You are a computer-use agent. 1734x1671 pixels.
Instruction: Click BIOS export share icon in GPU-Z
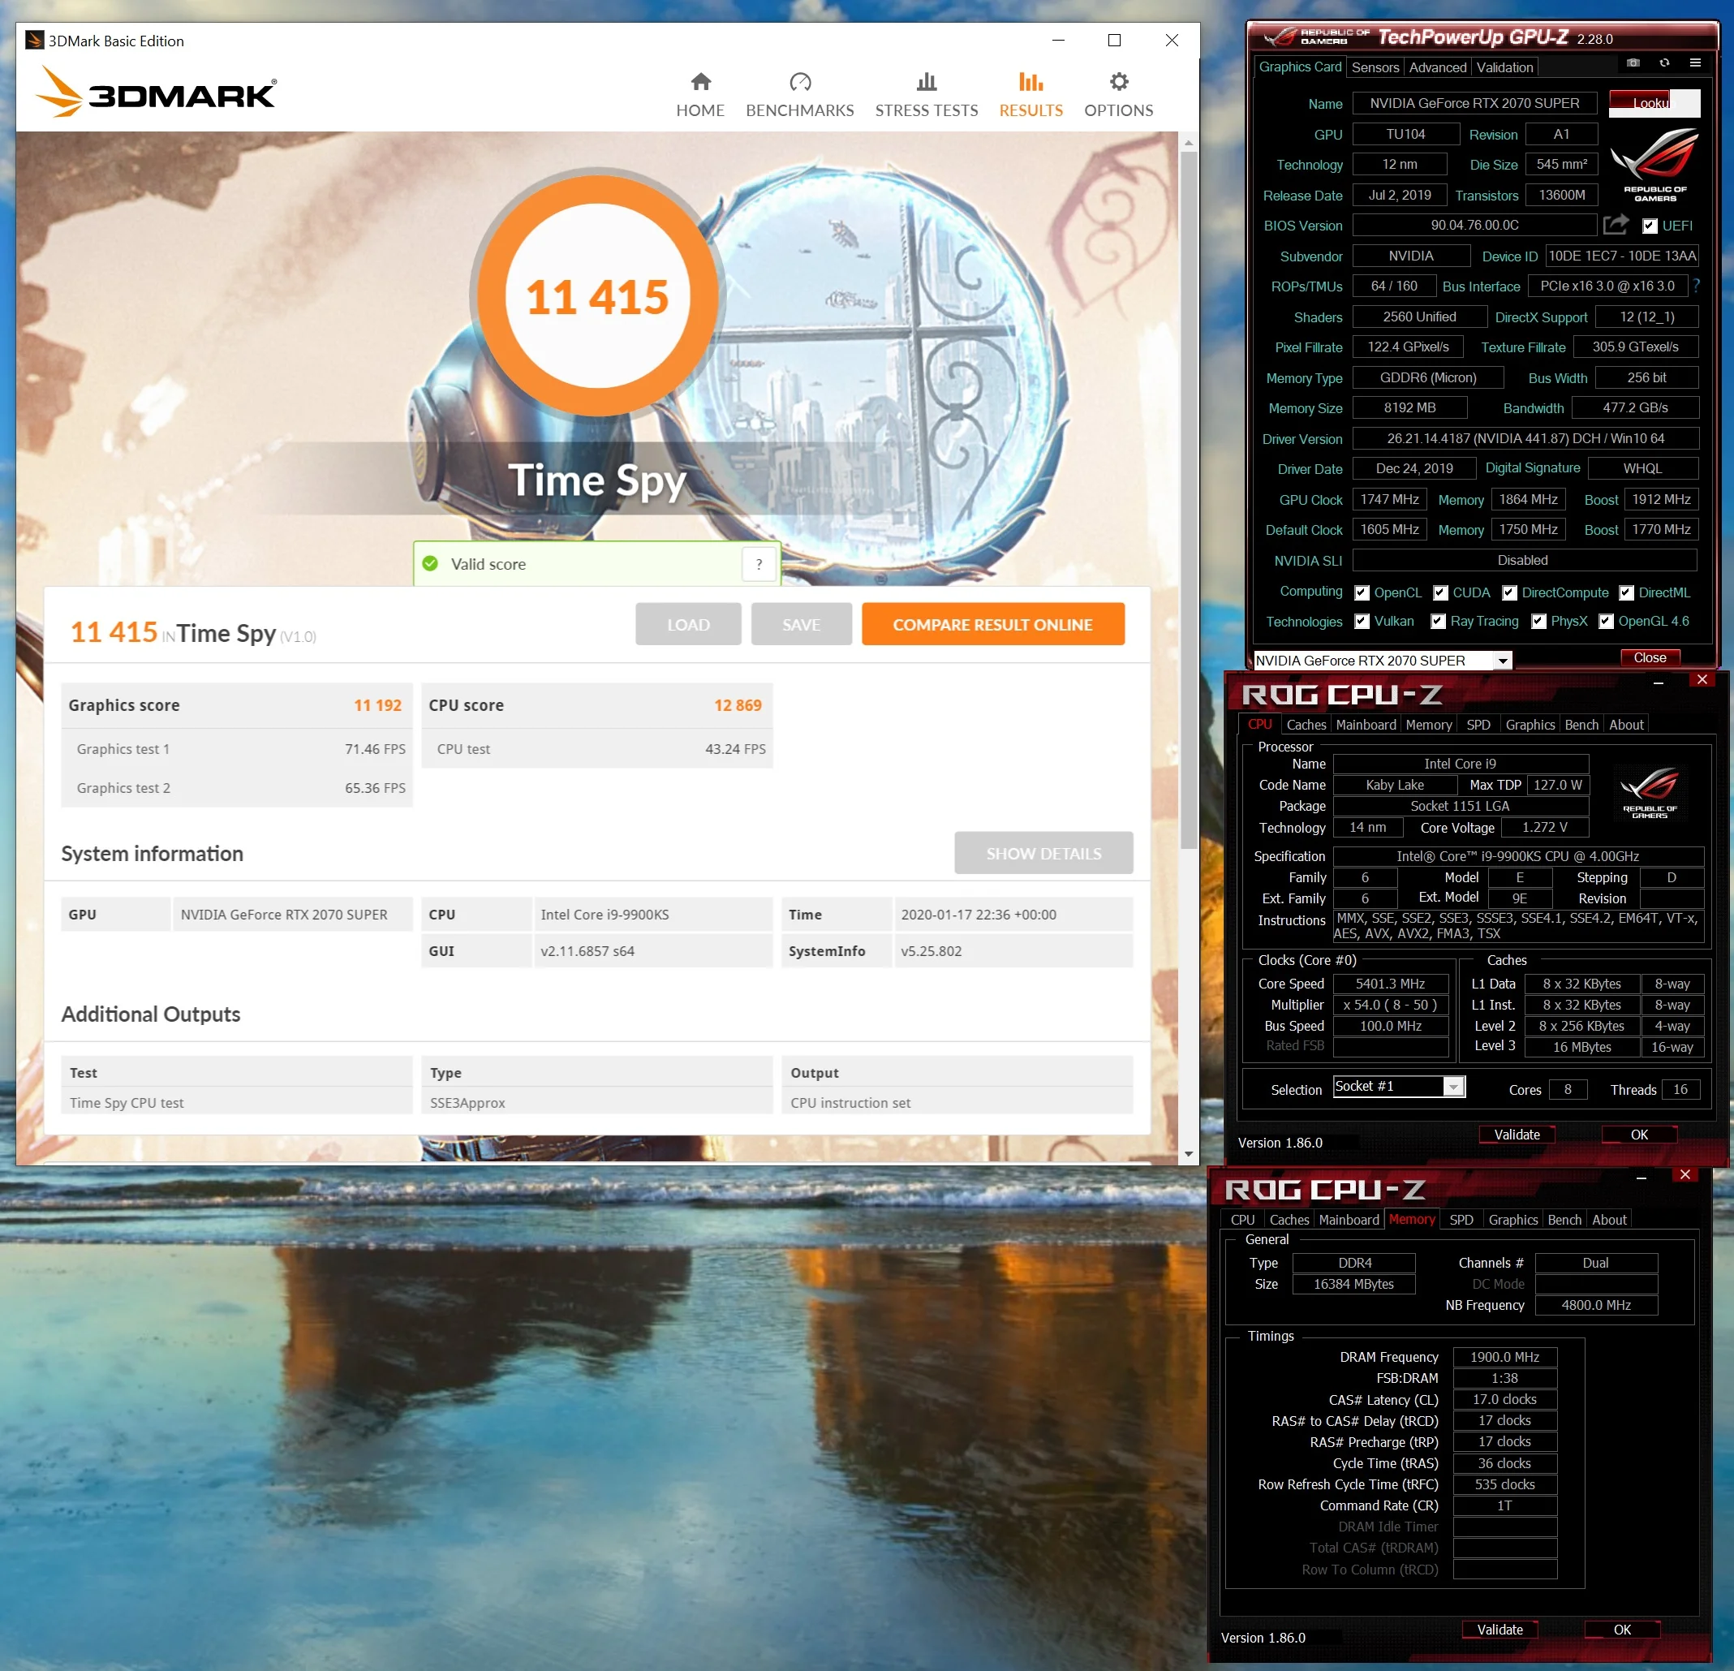click(1616, 225)
